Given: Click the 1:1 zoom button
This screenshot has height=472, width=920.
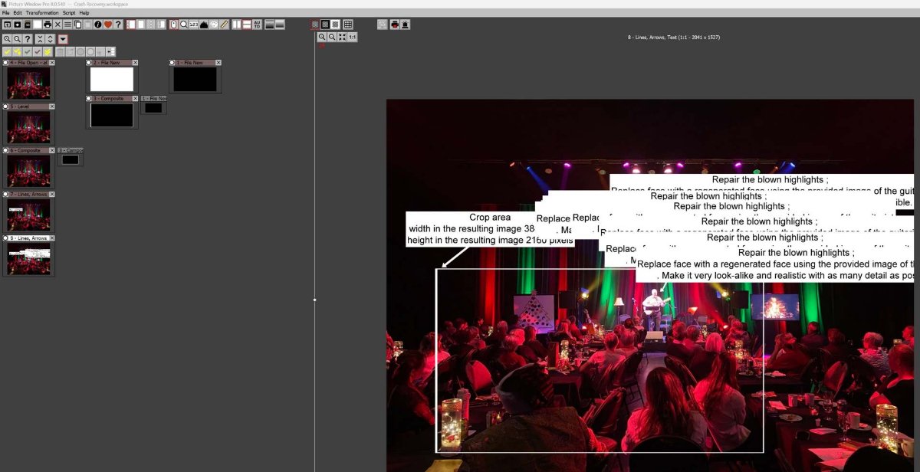Looking at the screenshot, I should (351, 36).
